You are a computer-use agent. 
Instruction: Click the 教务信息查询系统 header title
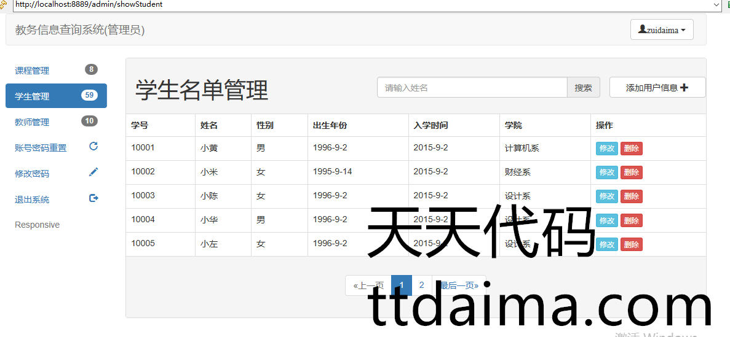[x=80, y=30]
